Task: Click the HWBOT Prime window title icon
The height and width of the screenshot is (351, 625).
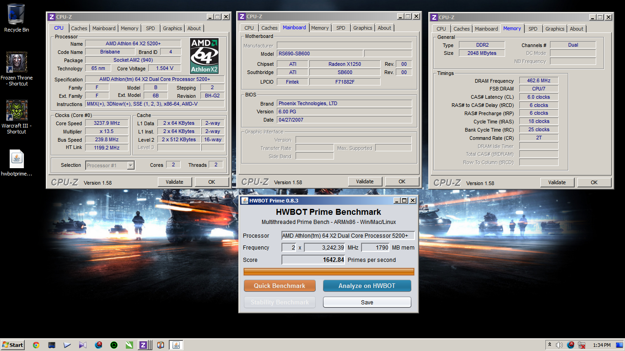Action: click(244, 201)
